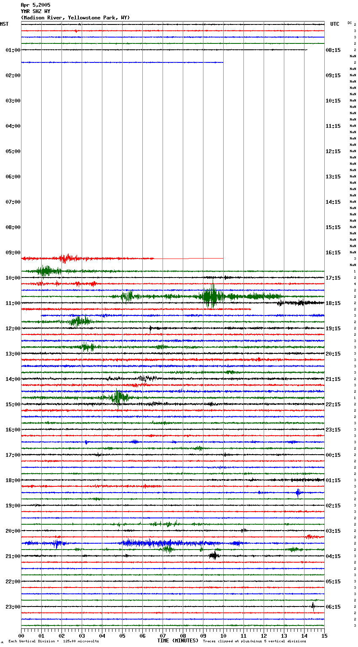The height and width of the screenshot is (647, 358).
Task: Click the "12" minute axis tick label
Action: click(x=264, y=636)
